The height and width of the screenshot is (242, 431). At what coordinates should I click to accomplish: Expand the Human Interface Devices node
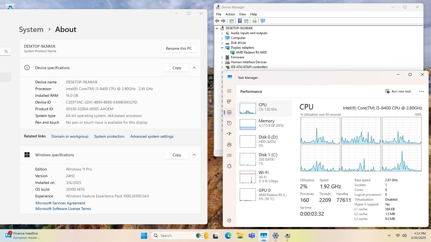[222, 62]
